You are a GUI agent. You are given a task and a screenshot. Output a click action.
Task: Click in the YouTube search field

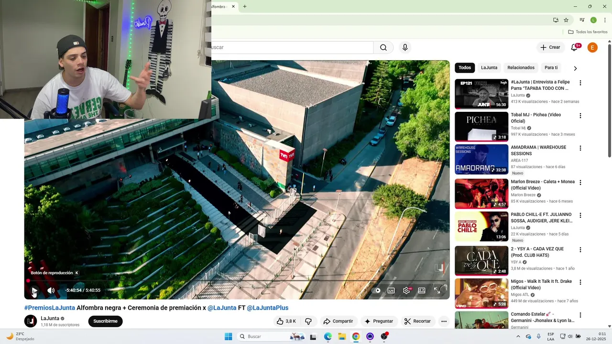[x=292, y=47]
